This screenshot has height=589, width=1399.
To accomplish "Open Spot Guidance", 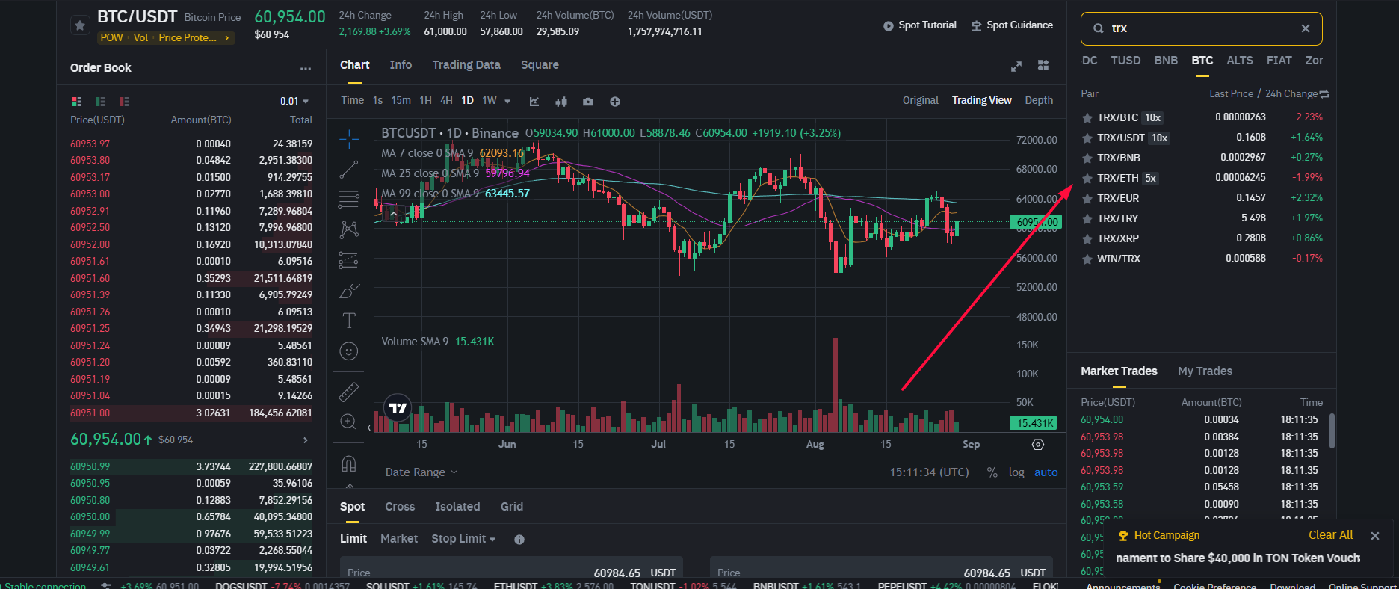I will point(1012,25).
